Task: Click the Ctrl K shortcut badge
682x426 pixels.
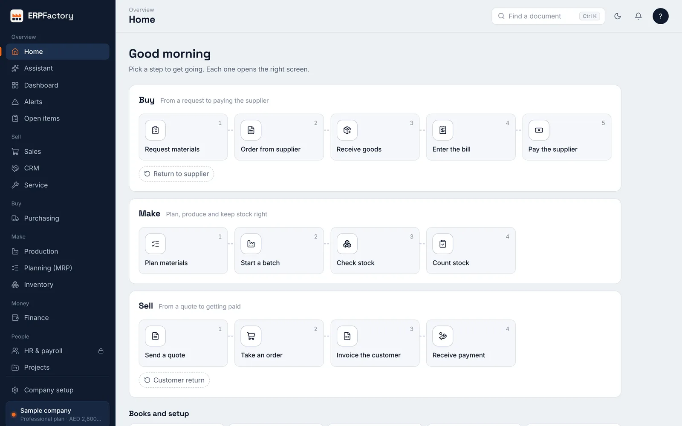Action: click(x=590, y=16)
